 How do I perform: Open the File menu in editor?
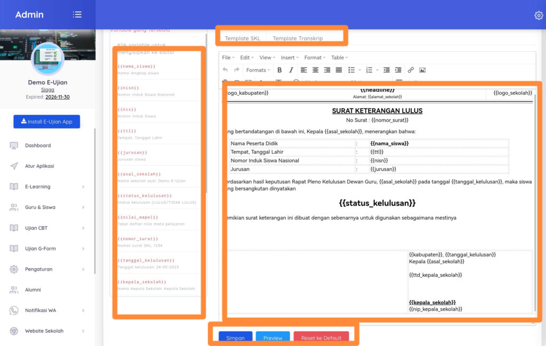click(228, 58)
